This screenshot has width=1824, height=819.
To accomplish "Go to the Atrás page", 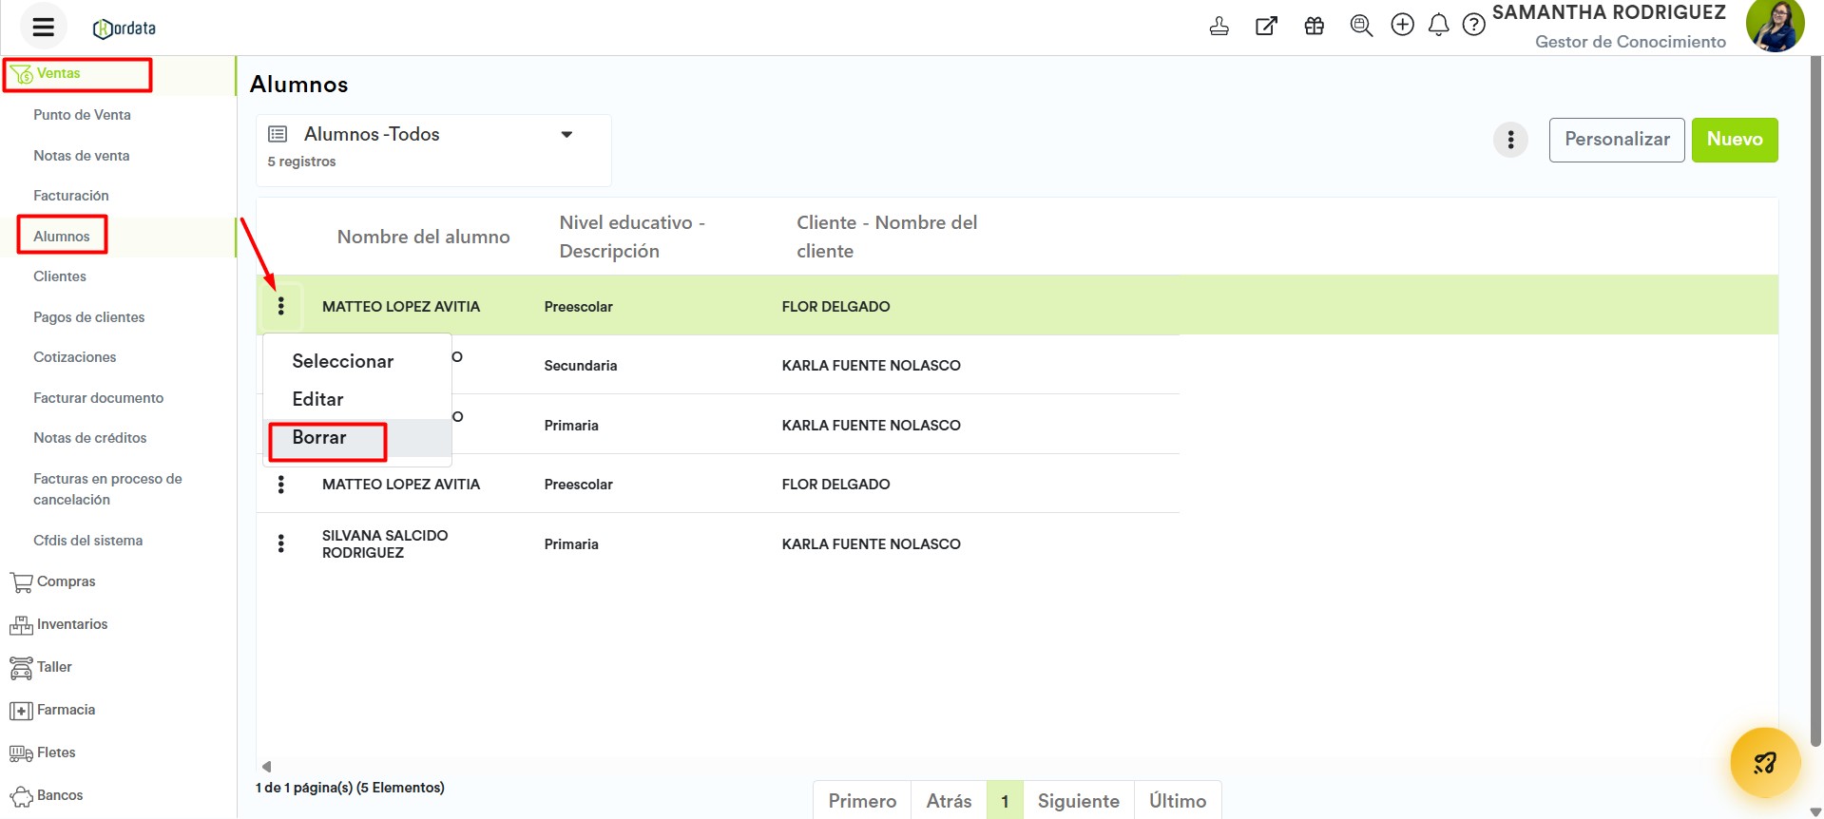I will point(949,801).
